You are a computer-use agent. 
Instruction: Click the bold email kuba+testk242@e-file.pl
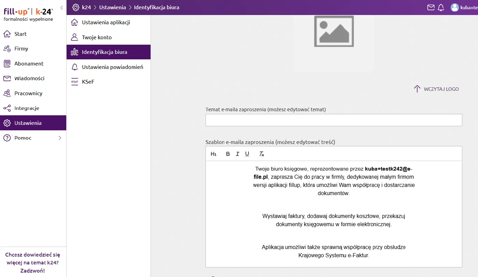pos(333,173)
